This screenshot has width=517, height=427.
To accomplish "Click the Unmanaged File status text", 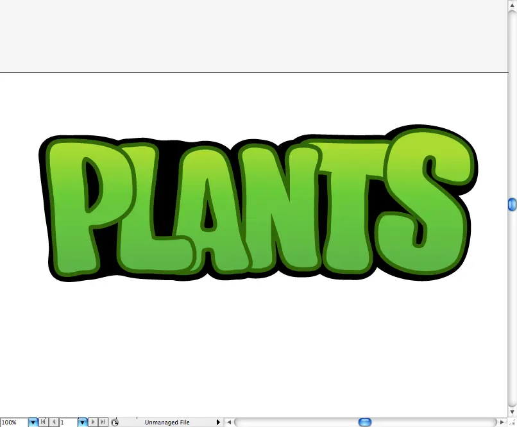I will [167, 423].
